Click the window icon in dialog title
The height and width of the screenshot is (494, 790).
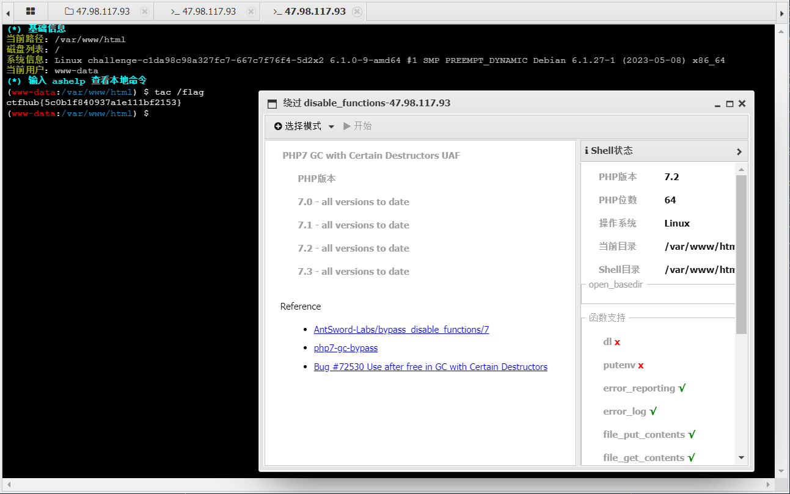tap(272, 104)
